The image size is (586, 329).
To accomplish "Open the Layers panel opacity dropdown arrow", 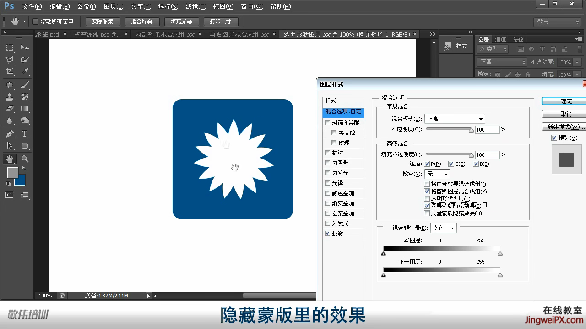I will pyautogui.click(x=576, y=62).
